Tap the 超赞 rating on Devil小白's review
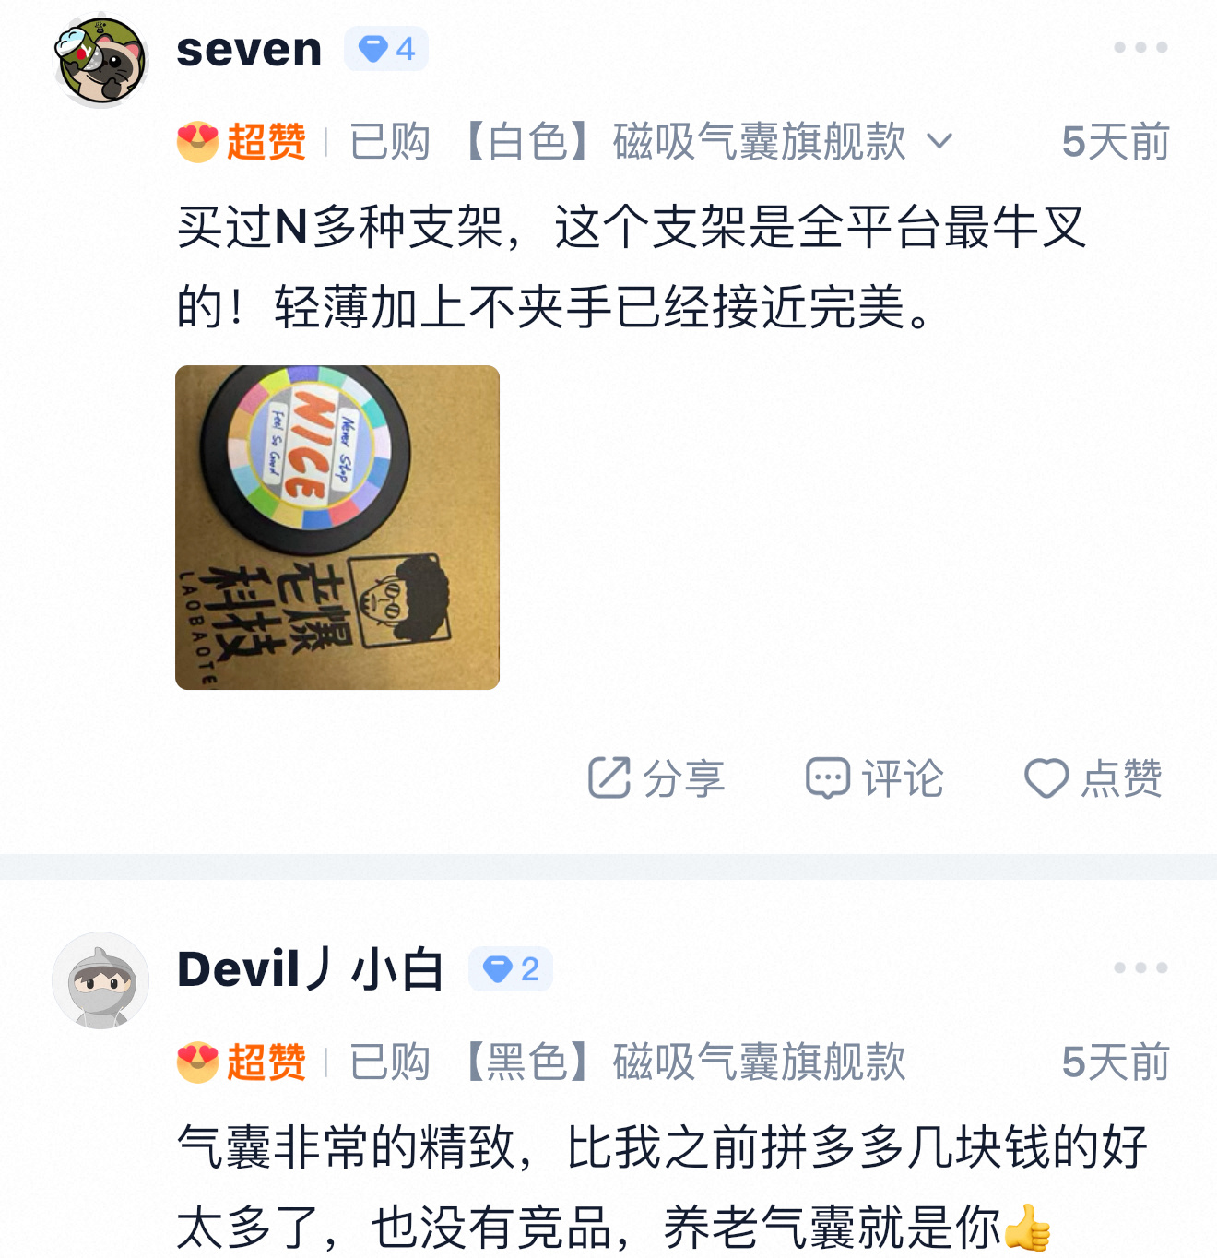 coord(242,1062)
